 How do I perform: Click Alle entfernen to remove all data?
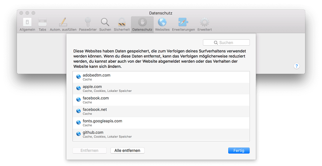(x=127, y=150)
